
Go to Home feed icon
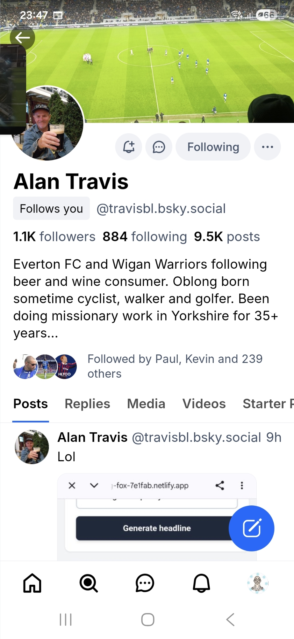pos(32,583)
